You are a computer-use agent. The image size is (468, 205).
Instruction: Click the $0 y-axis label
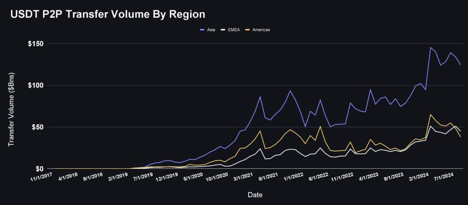pyautogui.click(x=39, y=169)
